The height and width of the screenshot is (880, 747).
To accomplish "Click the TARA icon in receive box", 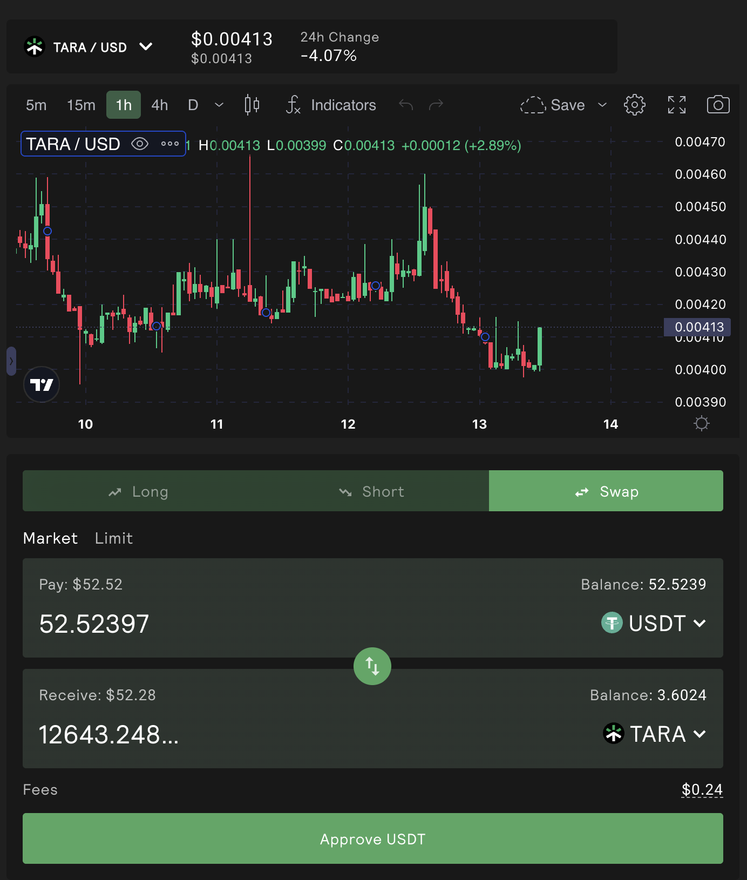I will 614,734.
